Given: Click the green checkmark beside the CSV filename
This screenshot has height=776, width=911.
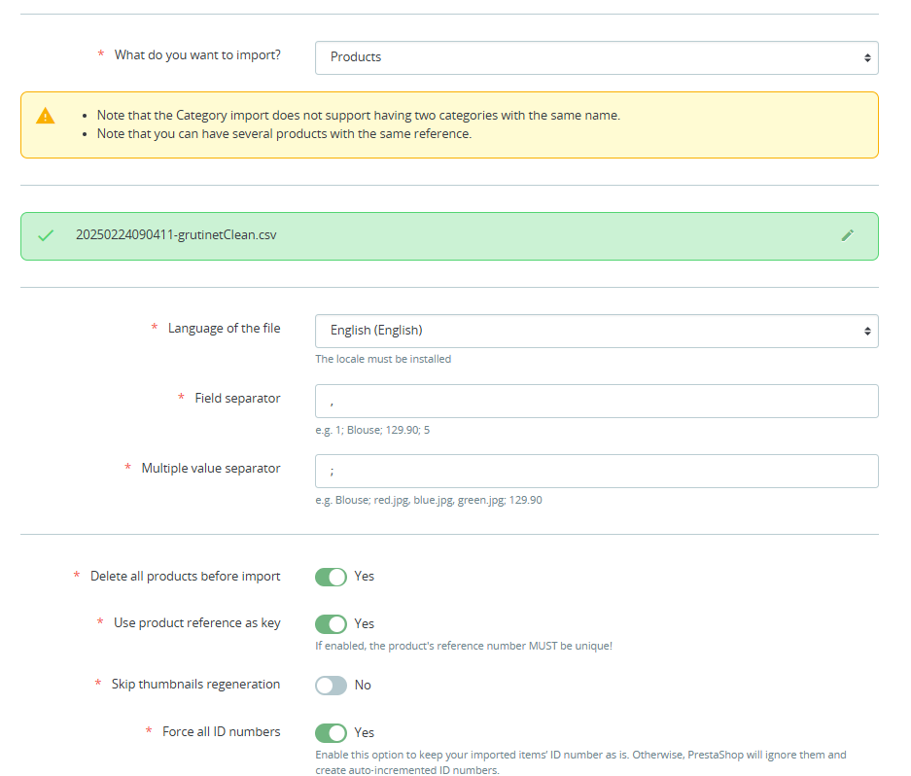Looking at the screenshot, I should click(x=46, y=235).
